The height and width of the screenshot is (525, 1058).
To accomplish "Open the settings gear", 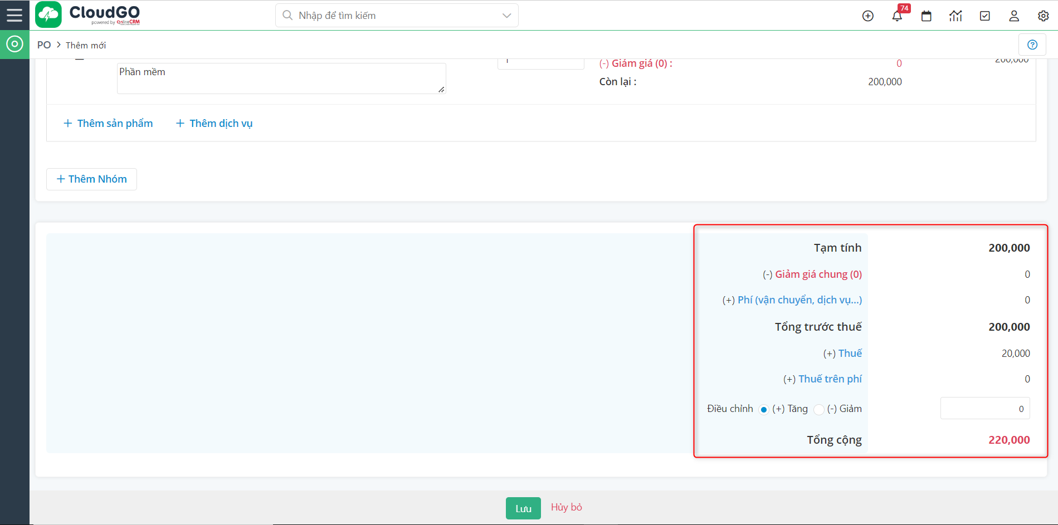I will coord(1043,16).
